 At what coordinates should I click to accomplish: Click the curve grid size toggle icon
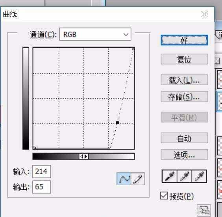(204, 210)
